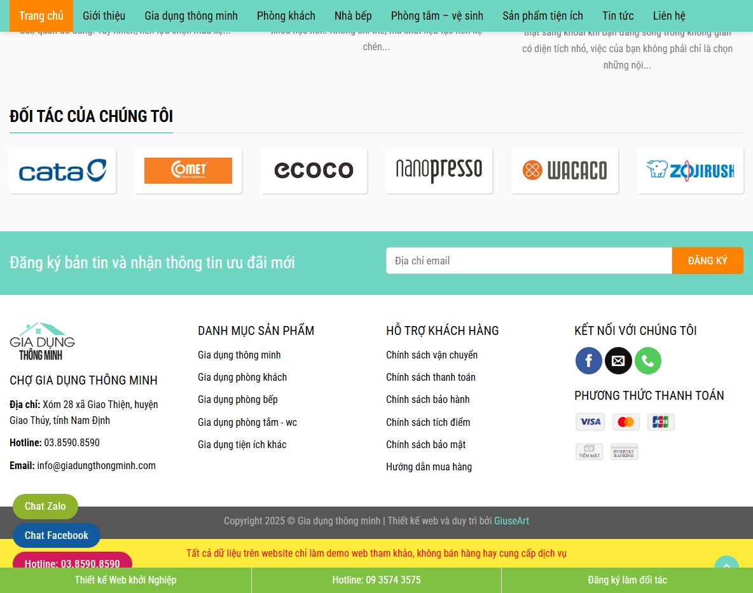Open footer link Gia dụng thông minh
Viewport: 753px width, 593px height.
[239, 355]
